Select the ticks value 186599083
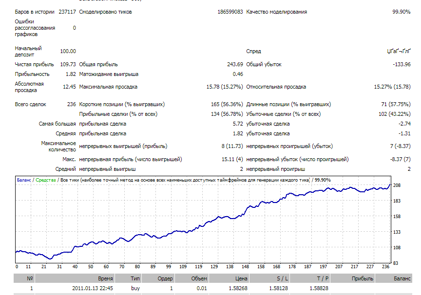 pos(230,12)
